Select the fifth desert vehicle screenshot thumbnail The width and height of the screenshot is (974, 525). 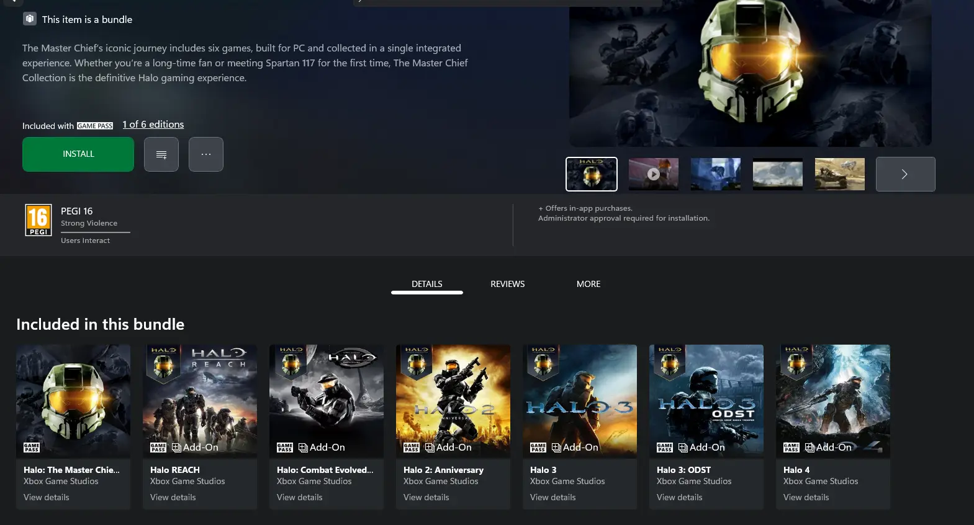pos(840,174)
